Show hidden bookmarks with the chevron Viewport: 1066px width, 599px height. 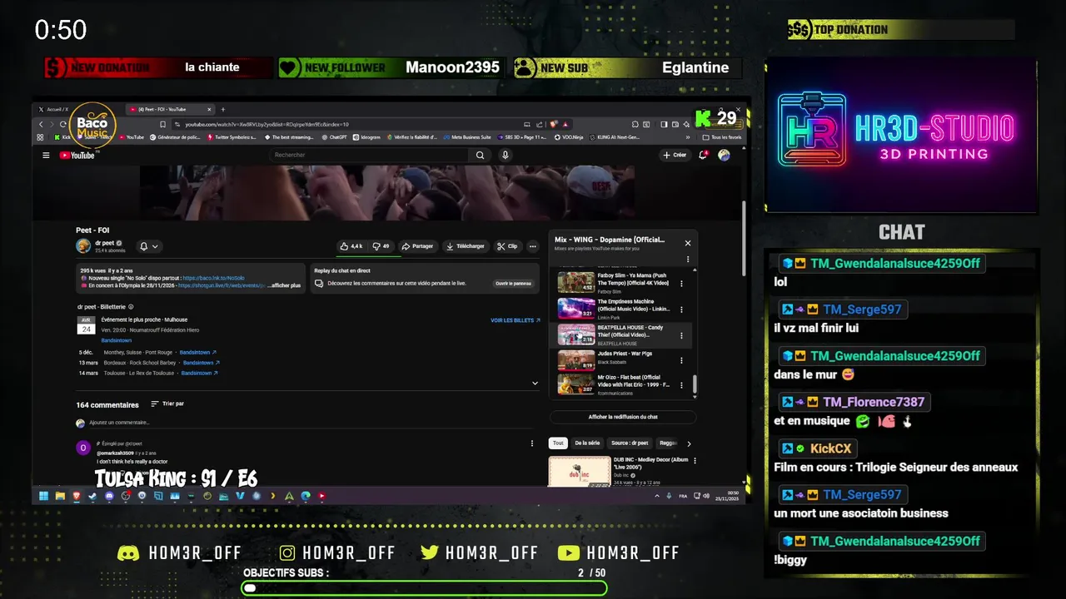coord(688,137)
